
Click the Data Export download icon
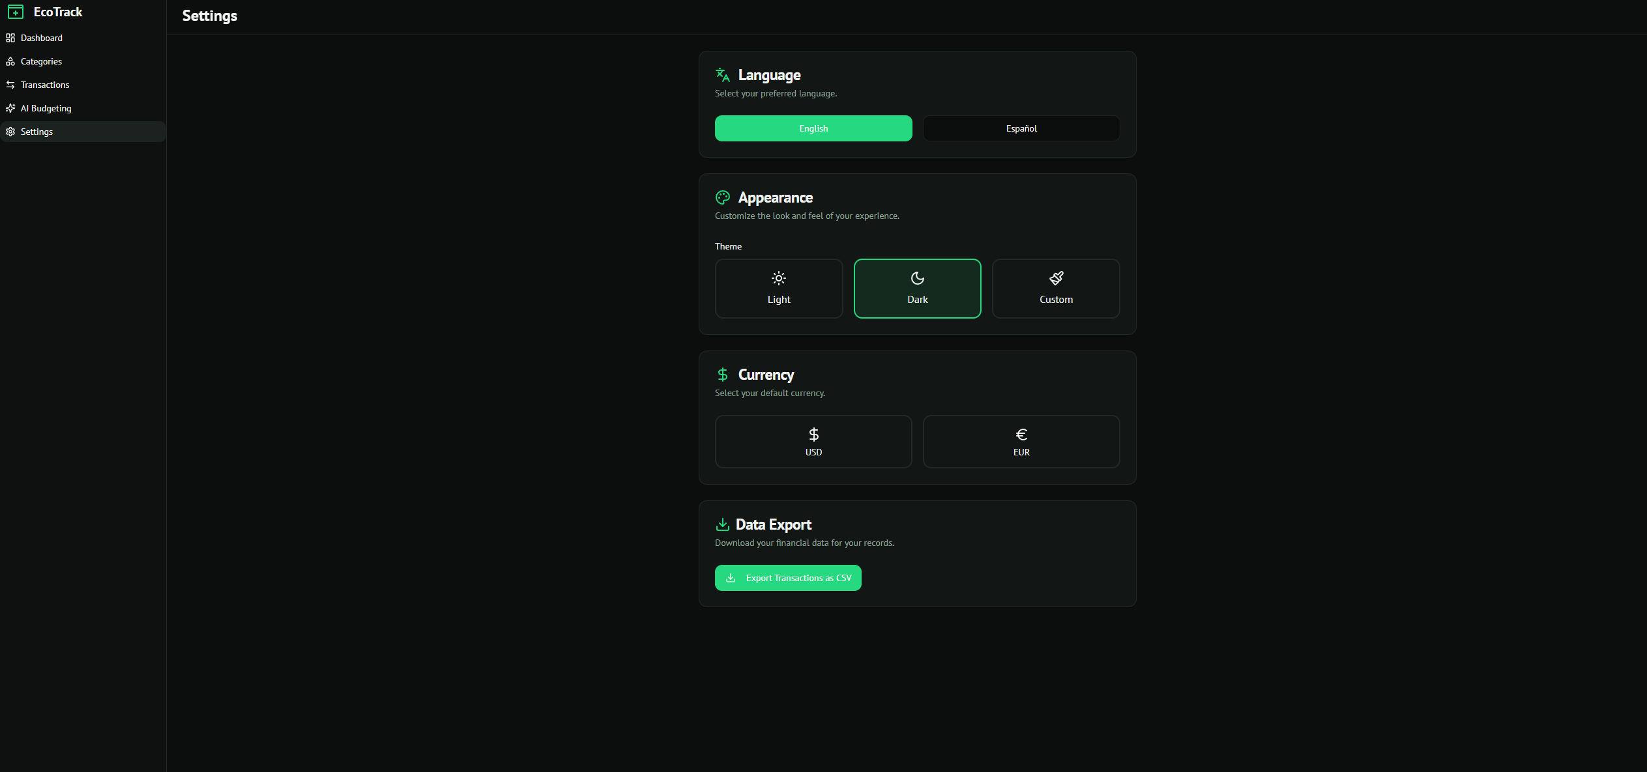(722, 524)
